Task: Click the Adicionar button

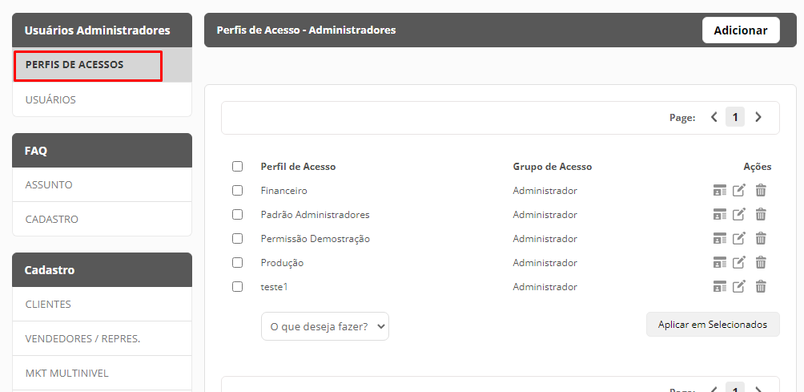Action: click(x=741, y=30)
